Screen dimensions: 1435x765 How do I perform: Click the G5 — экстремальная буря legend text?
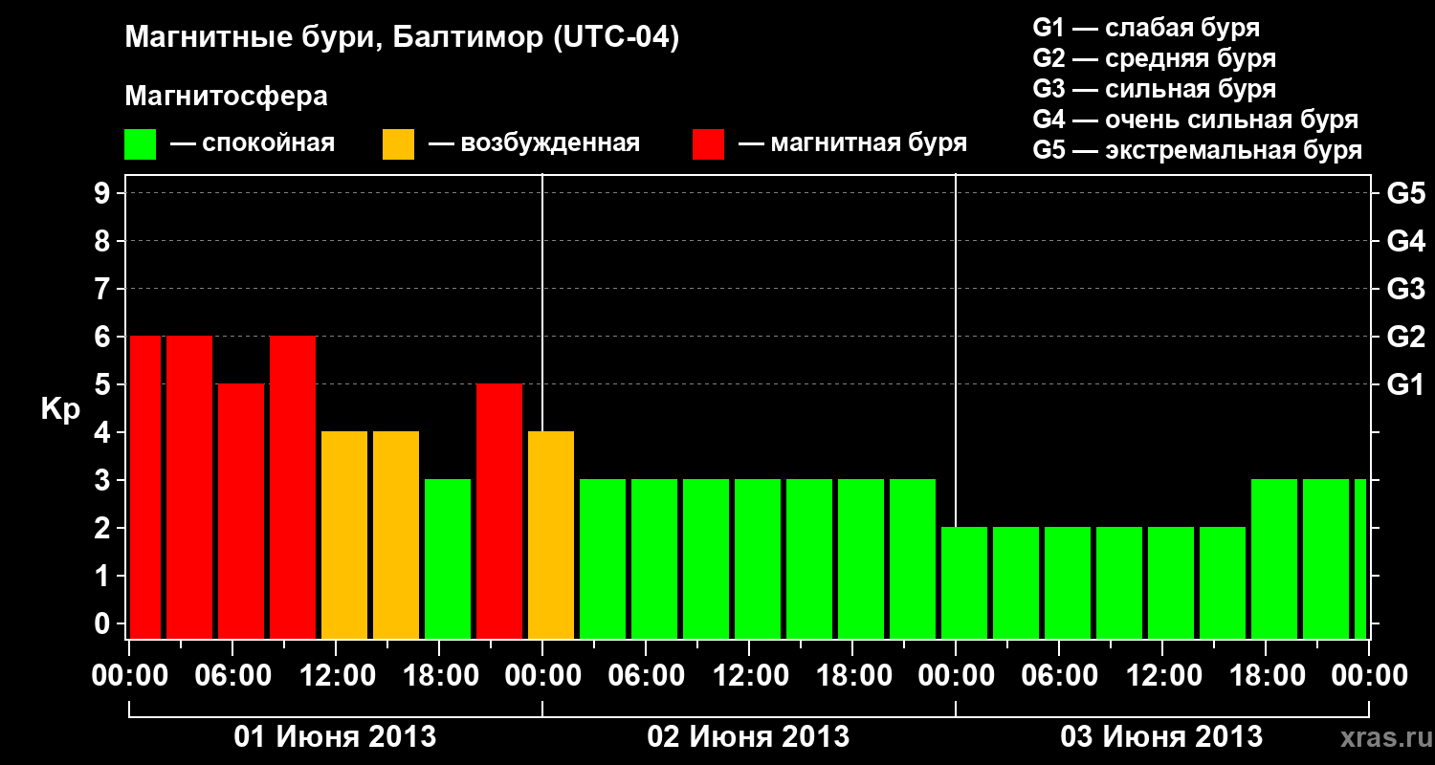click(1198, 150)
